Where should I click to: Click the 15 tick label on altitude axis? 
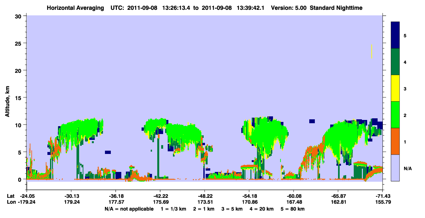click(x=19, y=98)
